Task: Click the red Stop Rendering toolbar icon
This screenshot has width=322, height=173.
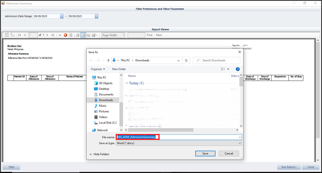Action: [x=65, y=35]
